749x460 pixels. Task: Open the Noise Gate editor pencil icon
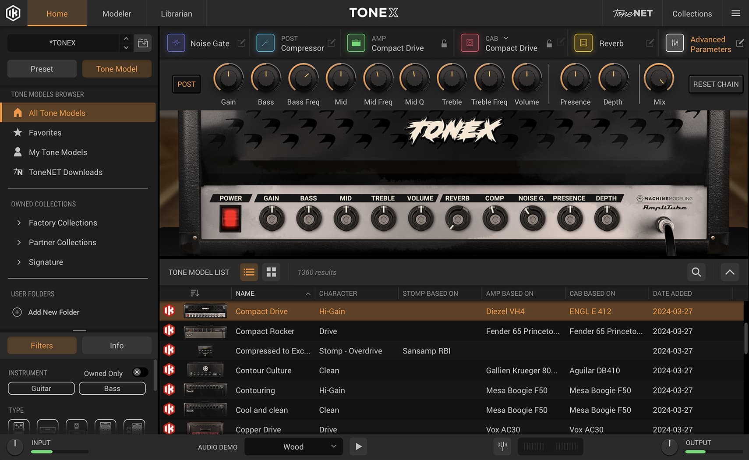pos(242,43)
